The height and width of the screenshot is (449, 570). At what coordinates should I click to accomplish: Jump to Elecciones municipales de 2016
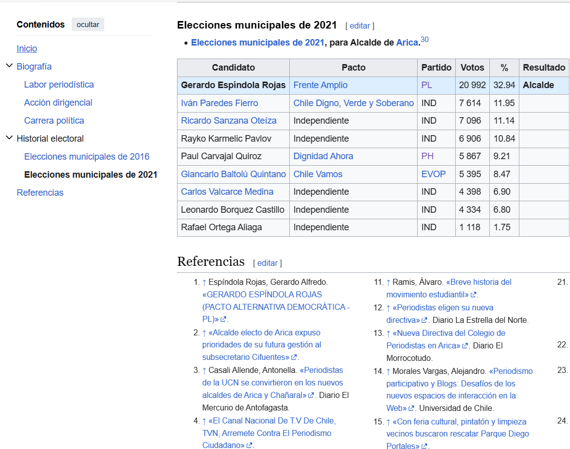pyautogui.click(x=87, y=157)
